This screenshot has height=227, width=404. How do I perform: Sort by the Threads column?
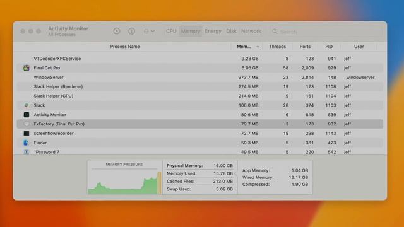click(277, 47)
